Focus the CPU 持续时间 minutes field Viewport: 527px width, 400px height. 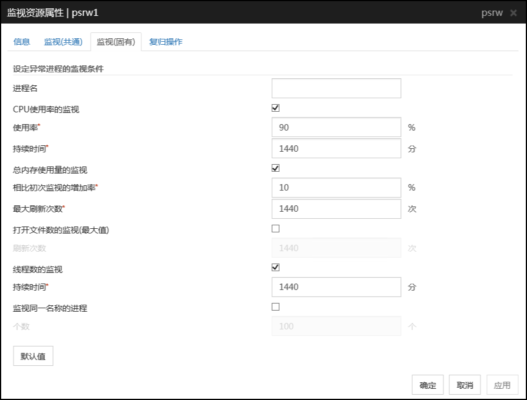(336, 149)
